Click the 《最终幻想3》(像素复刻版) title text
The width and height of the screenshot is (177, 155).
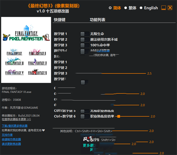(x=53, y=6)
